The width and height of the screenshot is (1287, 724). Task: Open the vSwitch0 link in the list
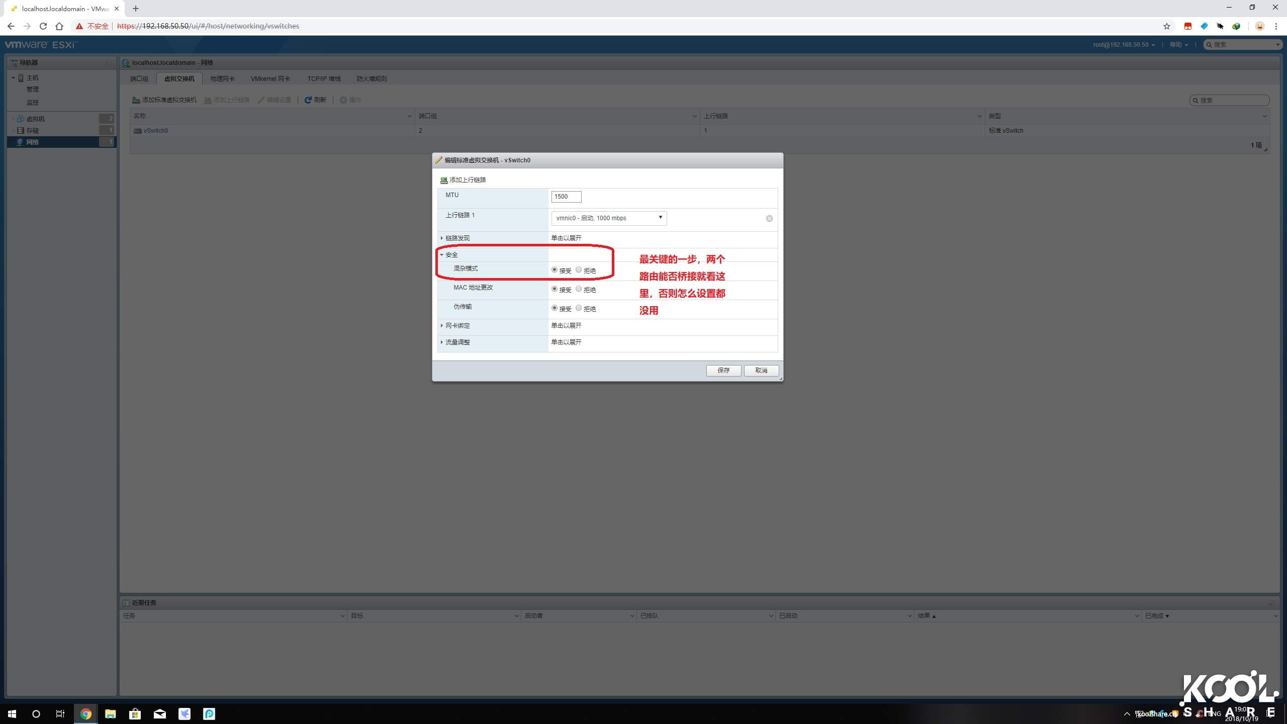pos(156,130)
